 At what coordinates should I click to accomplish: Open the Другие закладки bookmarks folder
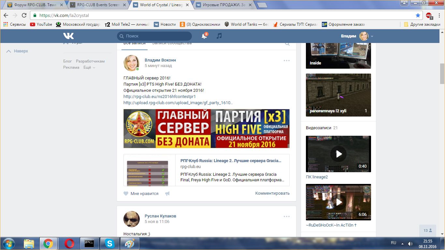(x=422, y=24)
